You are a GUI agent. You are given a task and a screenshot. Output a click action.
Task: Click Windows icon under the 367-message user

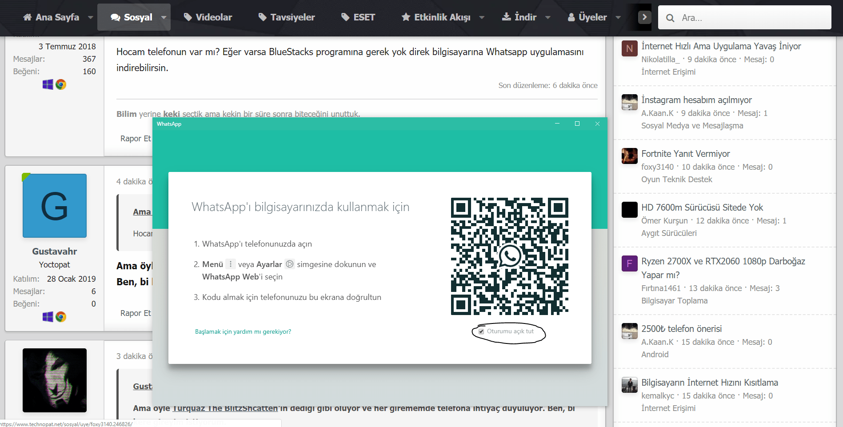click(48, 84)
